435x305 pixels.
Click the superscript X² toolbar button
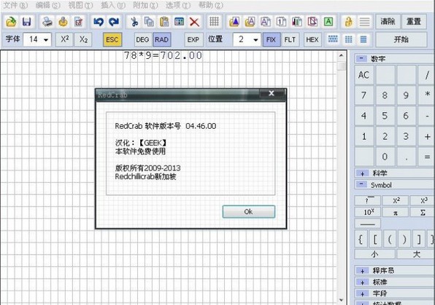tap(65, 39)
